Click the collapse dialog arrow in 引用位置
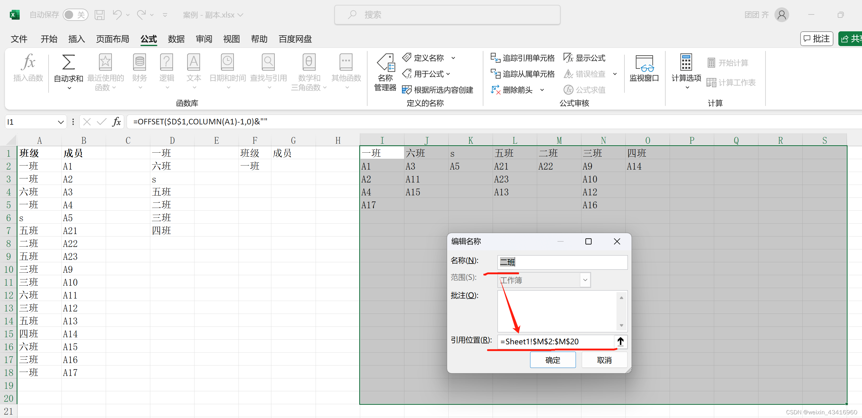This screenshot has height=418, width=862. point(620,342)
